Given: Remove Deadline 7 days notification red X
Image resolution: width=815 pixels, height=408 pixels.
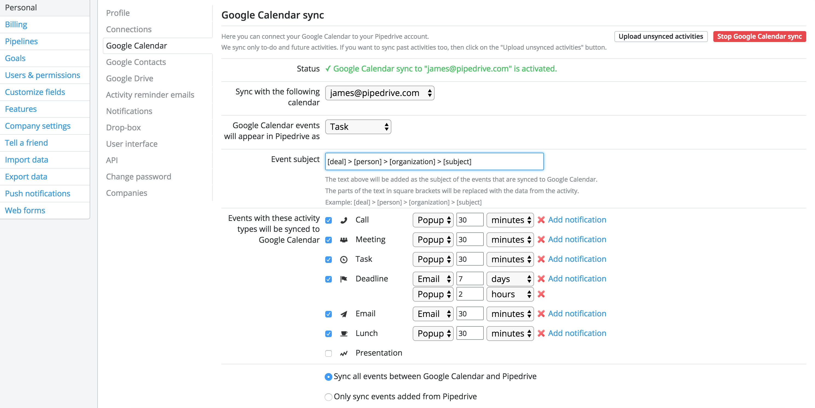Looking at the screenshot, I should pyautogui.click(x=541, y=278).
